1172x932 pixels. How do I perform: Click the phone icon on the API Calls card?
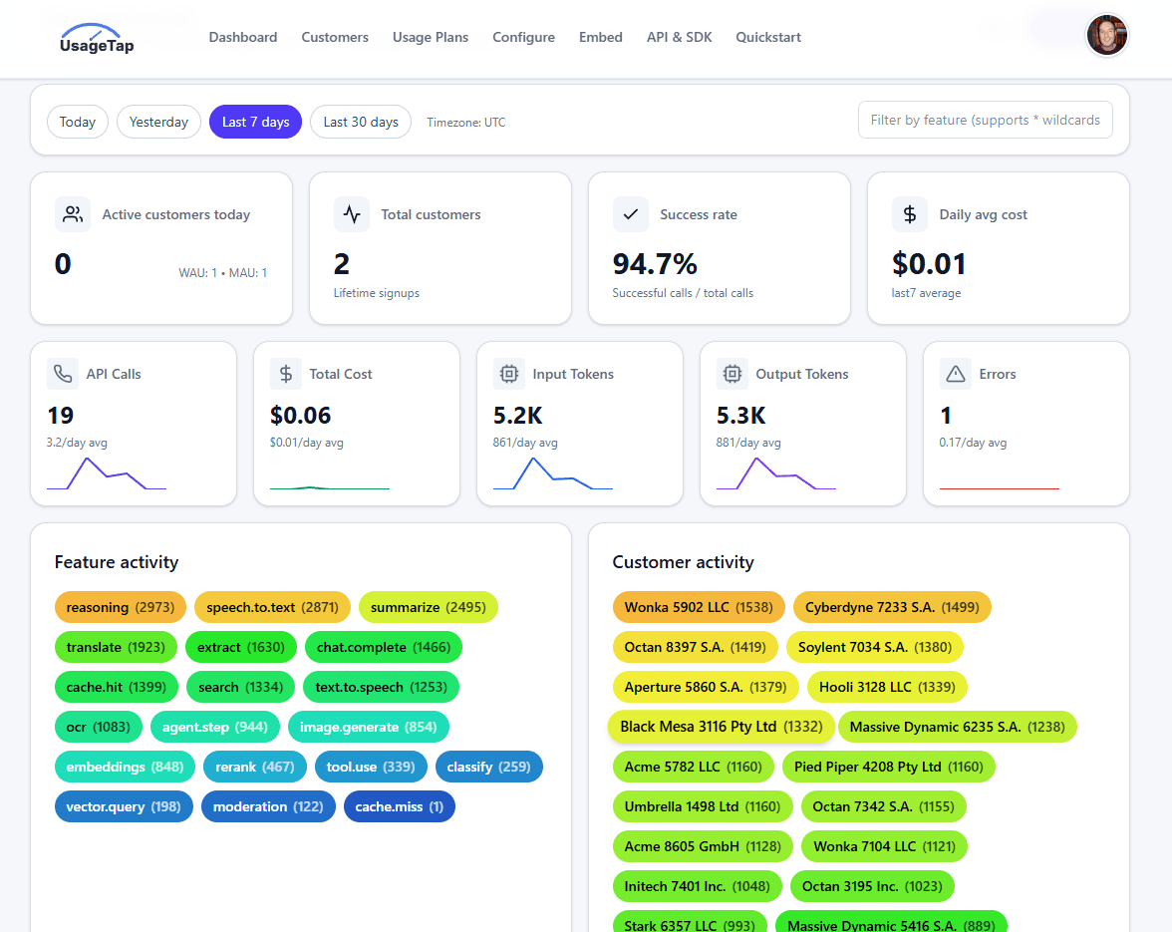click(x=62, y=373)
